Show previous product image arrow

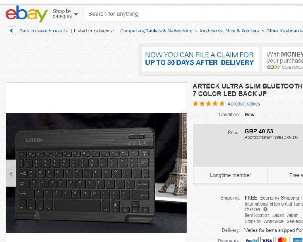[11, 174]
